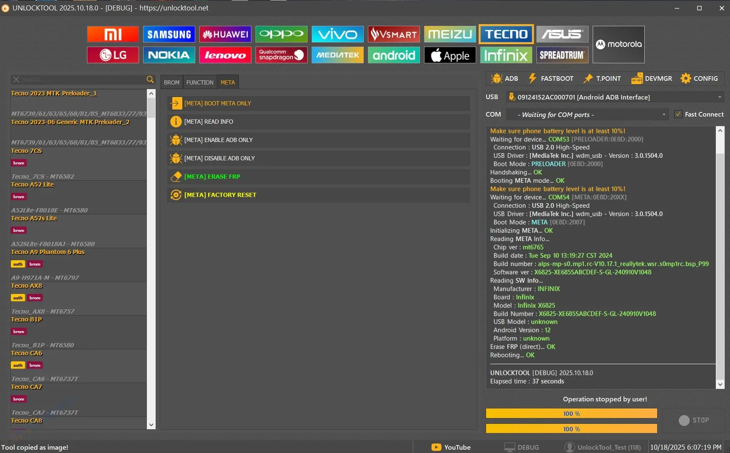Switch to the BROM tab

pyautogui.click(x=171, y=82)
